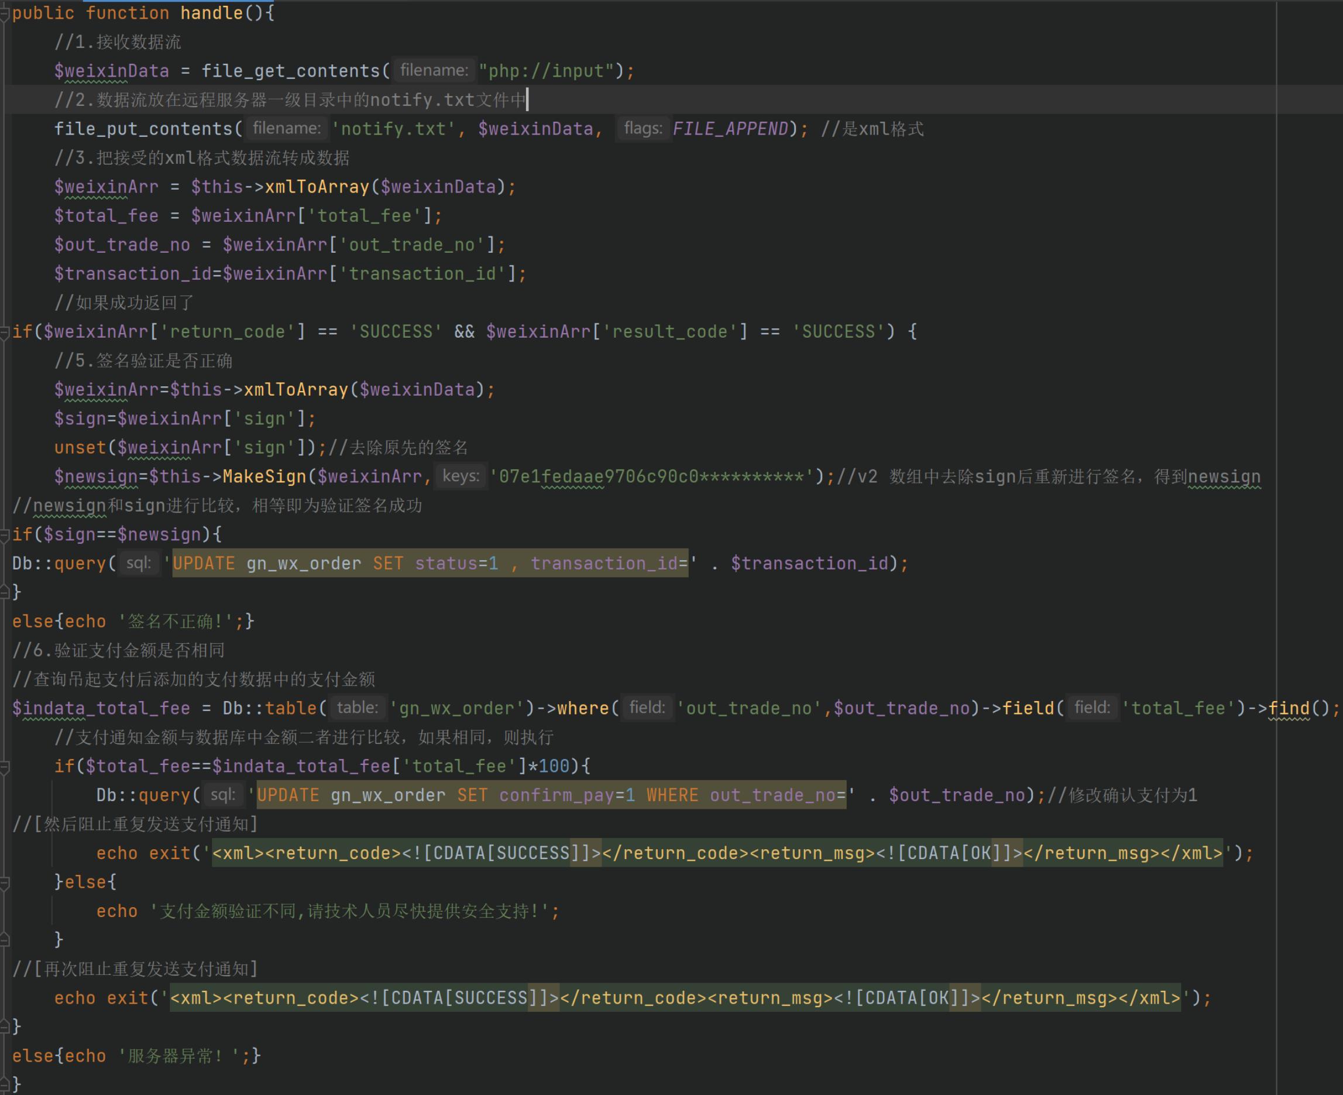Click the underlined find() method call
Image resolution: width=1343 pixels, height=1095 pixels.
(x=1288, y=708)
